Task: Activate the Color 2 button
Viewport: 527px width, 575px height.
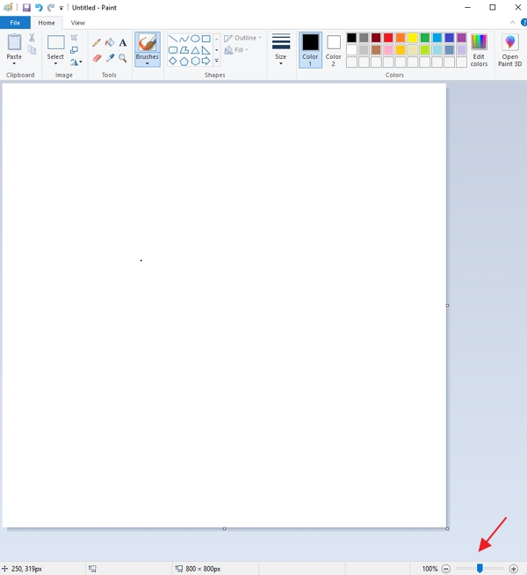Action: point(333,50)
